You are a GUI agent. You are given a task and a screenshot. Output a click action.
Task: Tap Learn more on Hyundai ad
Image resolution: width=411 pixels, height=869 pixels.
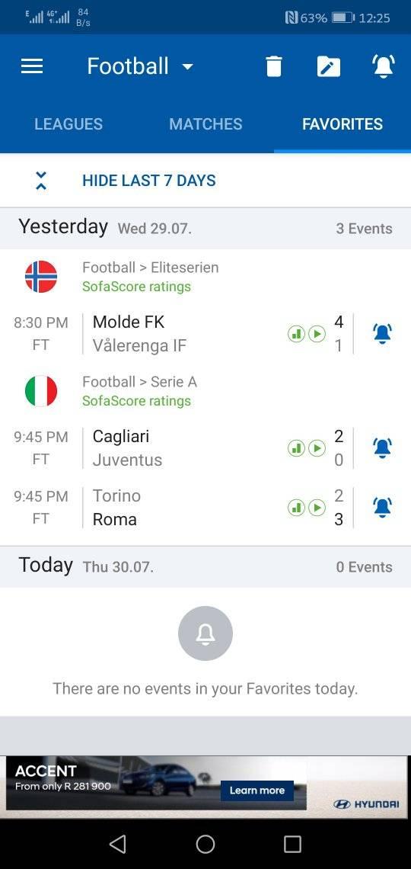(x=257, y=790)
